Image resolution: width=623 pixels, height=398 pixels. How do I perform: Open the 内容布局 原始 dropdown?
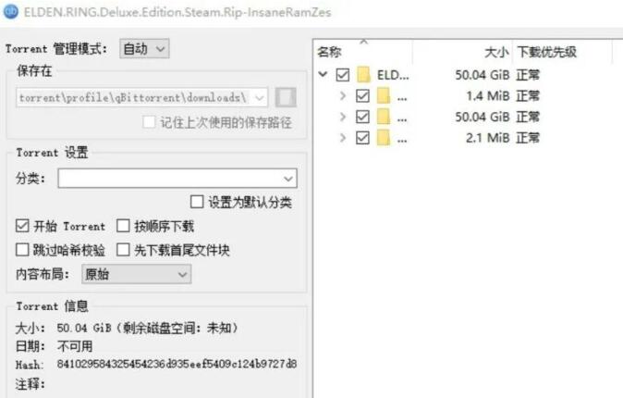pyautogui.click(x=136, y=274)
